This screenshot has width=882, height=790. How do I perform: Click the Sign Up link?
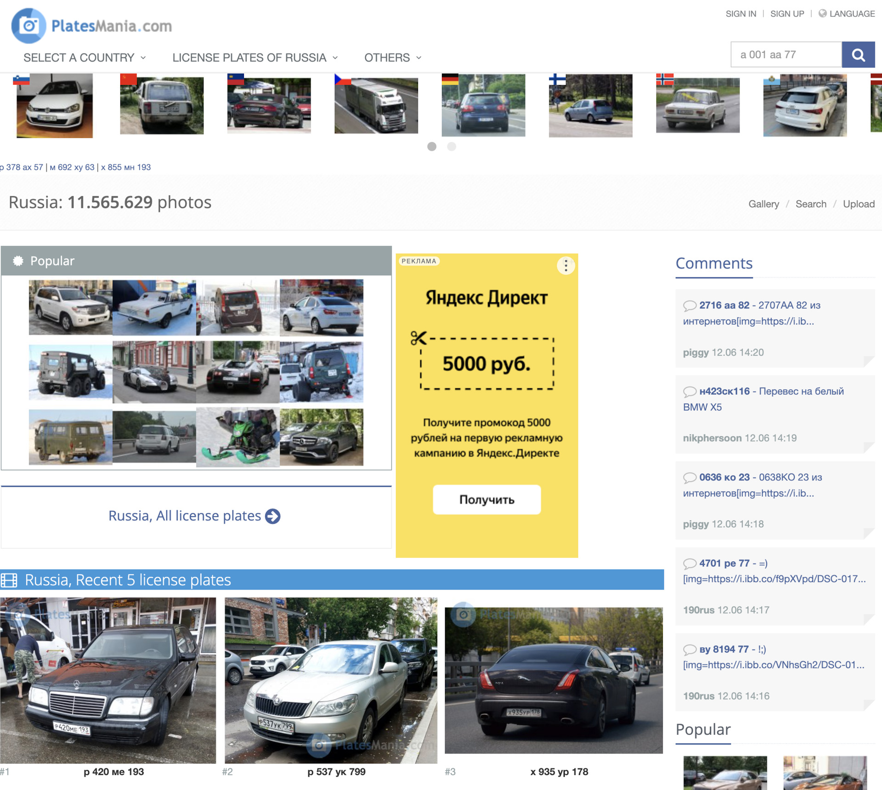tap(787, 14)
